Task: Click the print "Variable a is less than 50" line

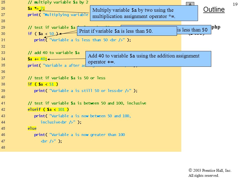Action: coord(82,40)
